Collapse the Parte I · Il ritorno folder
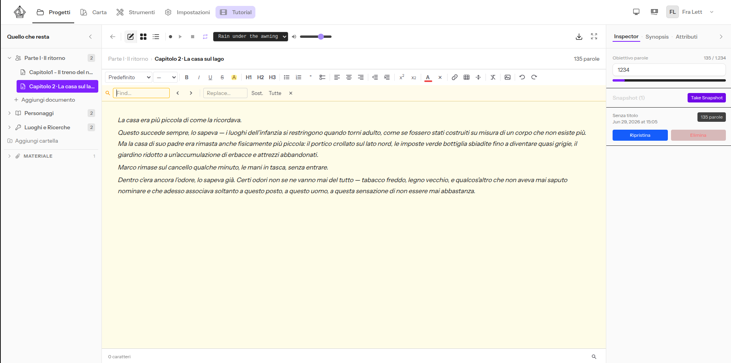 [9, 58]
